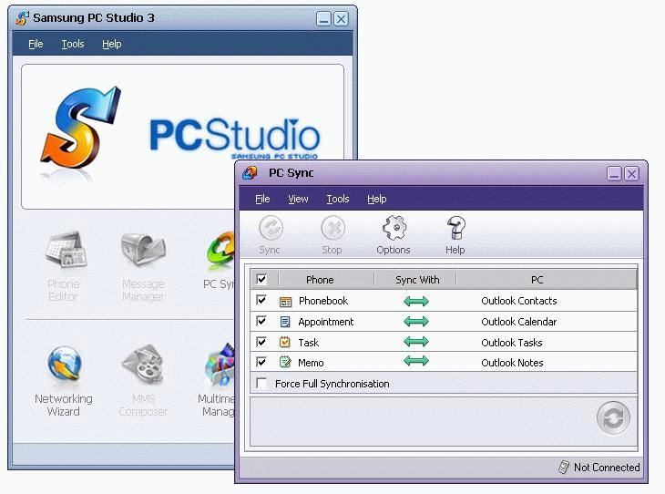
Task: Click the Appointment row icon
Action: click(x=285, y=322)
